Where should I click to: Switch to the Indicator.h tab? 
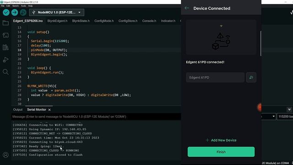168,21
